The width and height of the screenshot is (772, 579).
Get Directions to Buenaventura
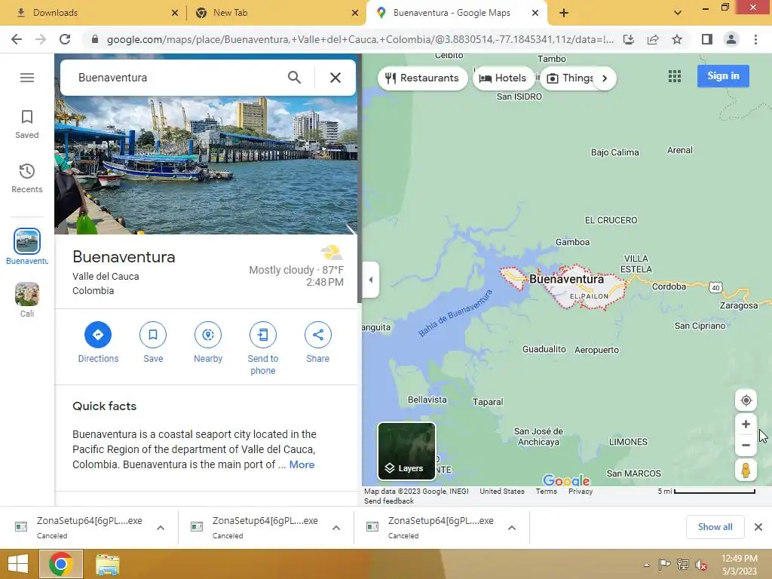pyautogui.click(x=98, y=343)
